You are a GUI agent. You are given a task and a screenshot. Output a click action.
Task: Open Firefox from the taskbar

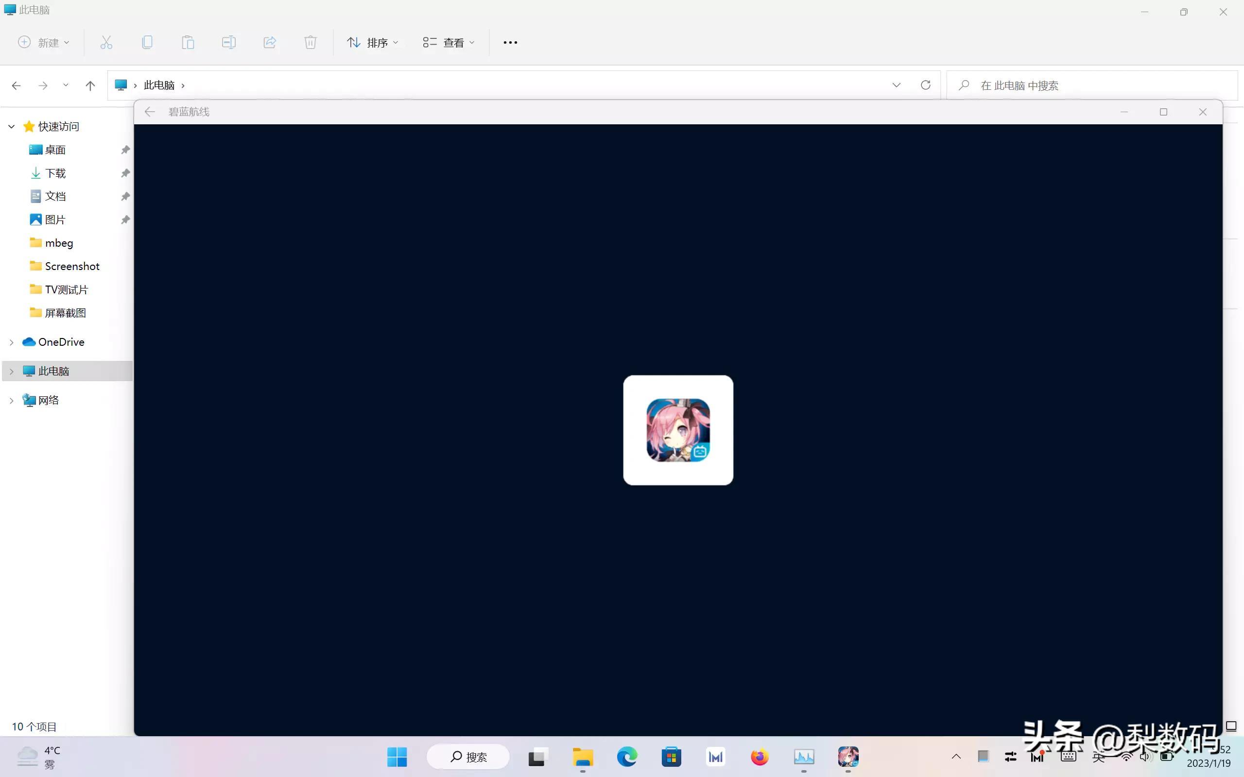(x=759, y=757)
